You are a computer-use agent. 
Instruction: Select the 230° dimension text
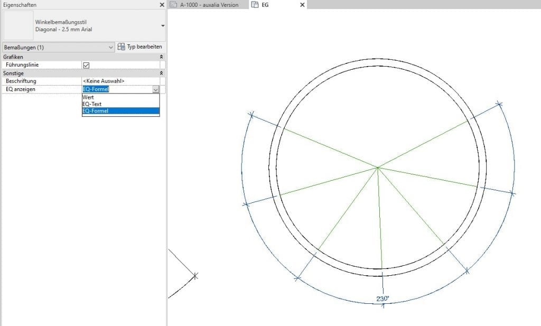point(383,299)
